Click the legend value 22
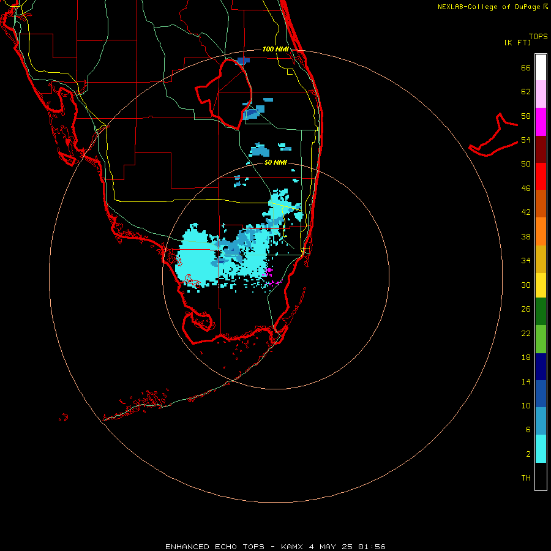551x551 pixels. pos(526,333)
